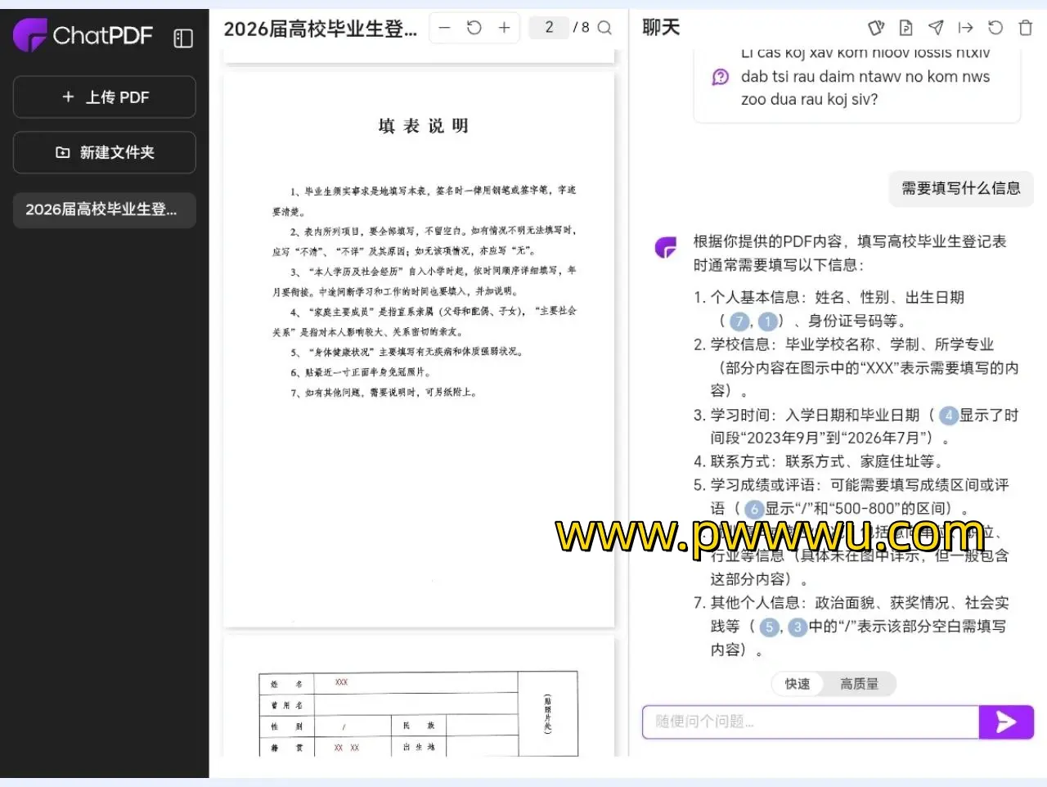Create a new folder in sidebar

click(105, 152)
